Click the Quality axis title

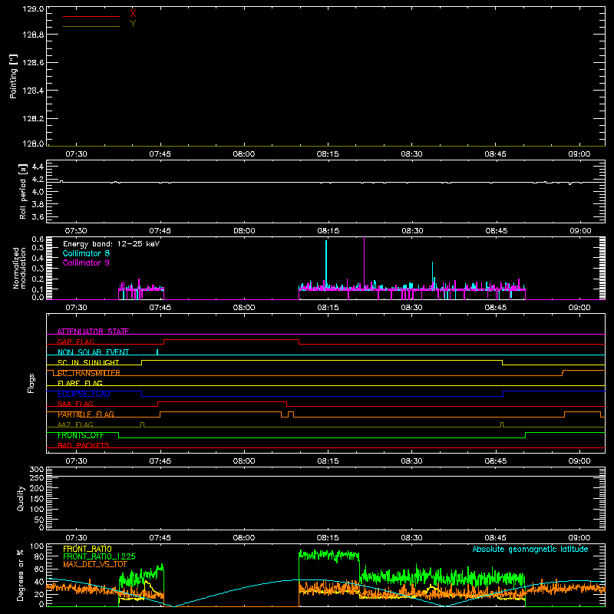click(x=21, y=498)
